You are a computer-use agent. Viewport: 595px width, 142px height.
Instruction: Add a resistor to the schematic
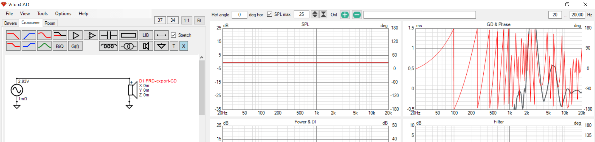coord(128,35)
